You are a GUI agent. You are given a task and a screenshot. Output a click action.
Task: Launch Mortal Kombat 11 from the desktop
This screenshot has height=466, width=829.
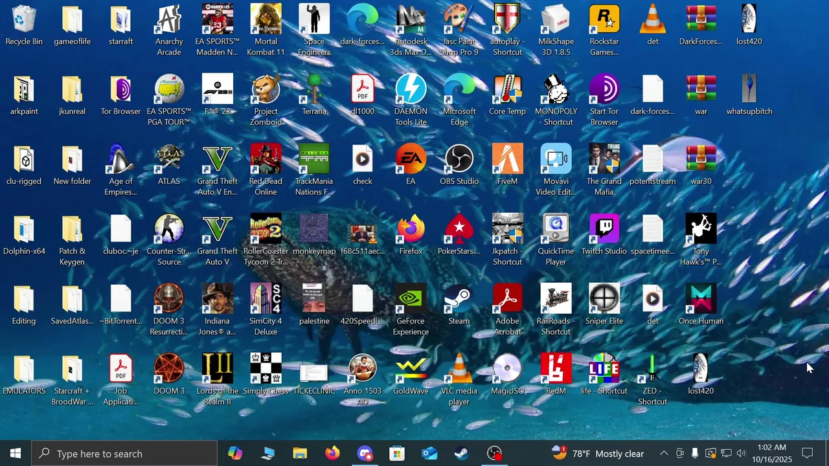[266, 30]
